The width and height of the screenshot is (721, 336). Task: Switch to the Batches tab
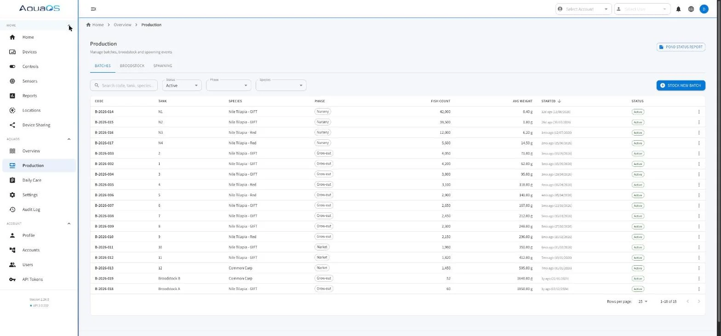(103, 66)
